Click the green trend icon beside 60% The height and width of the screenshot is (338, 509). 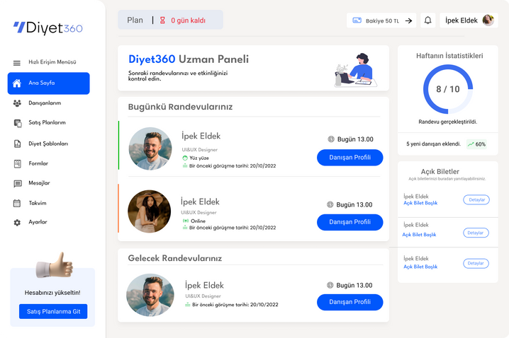[471, 144]
